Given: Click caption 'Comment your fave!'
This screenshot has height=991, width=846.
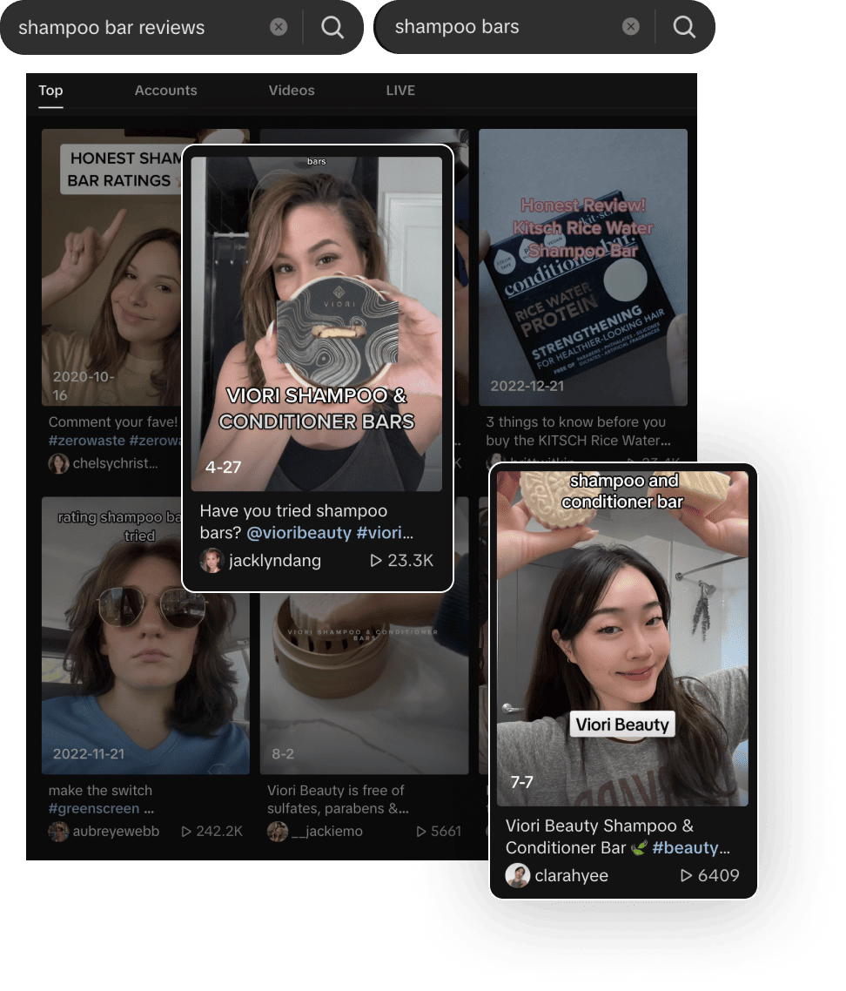Looking at the screenshot, I should [113, 421].
